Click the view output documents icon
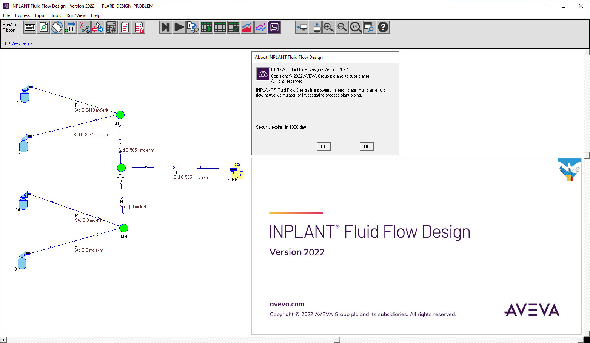The image size is (590, 343). [x=193, y=27]
